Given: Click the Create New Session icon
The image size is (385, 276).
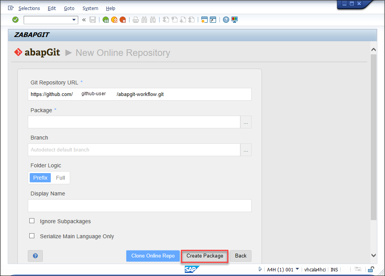Looking at the screenshot, I should 204,20.
